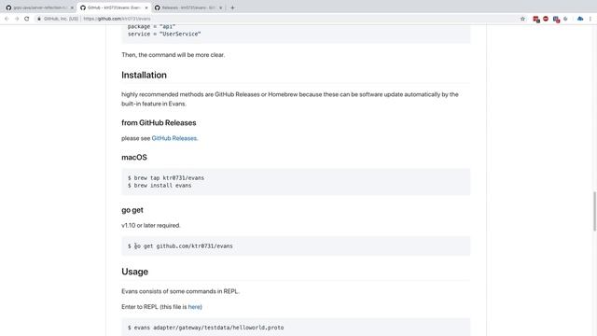
Task: Bookmark this page with the star
Action: (x=522, y=19)
